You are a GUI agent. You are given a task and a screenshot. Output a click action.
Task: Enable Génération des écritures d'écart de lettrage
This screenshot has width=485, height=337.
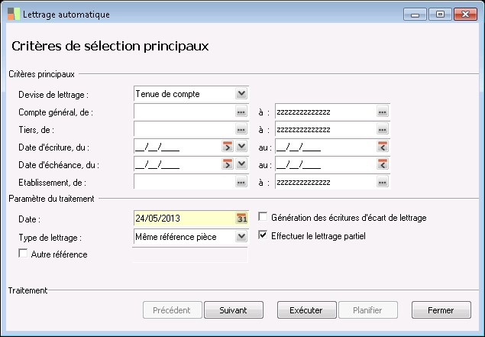click(264, 218)
